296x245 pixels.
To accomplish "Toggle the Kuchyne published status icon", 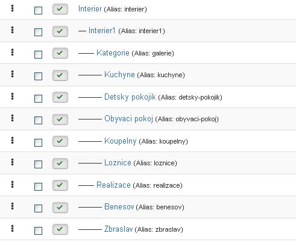I will point(60,75).
